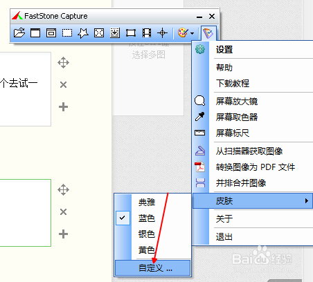Click the Open File icon in FastStone toolbar
The width and height of the screenshot is (313, 282).
pos(19,33)
